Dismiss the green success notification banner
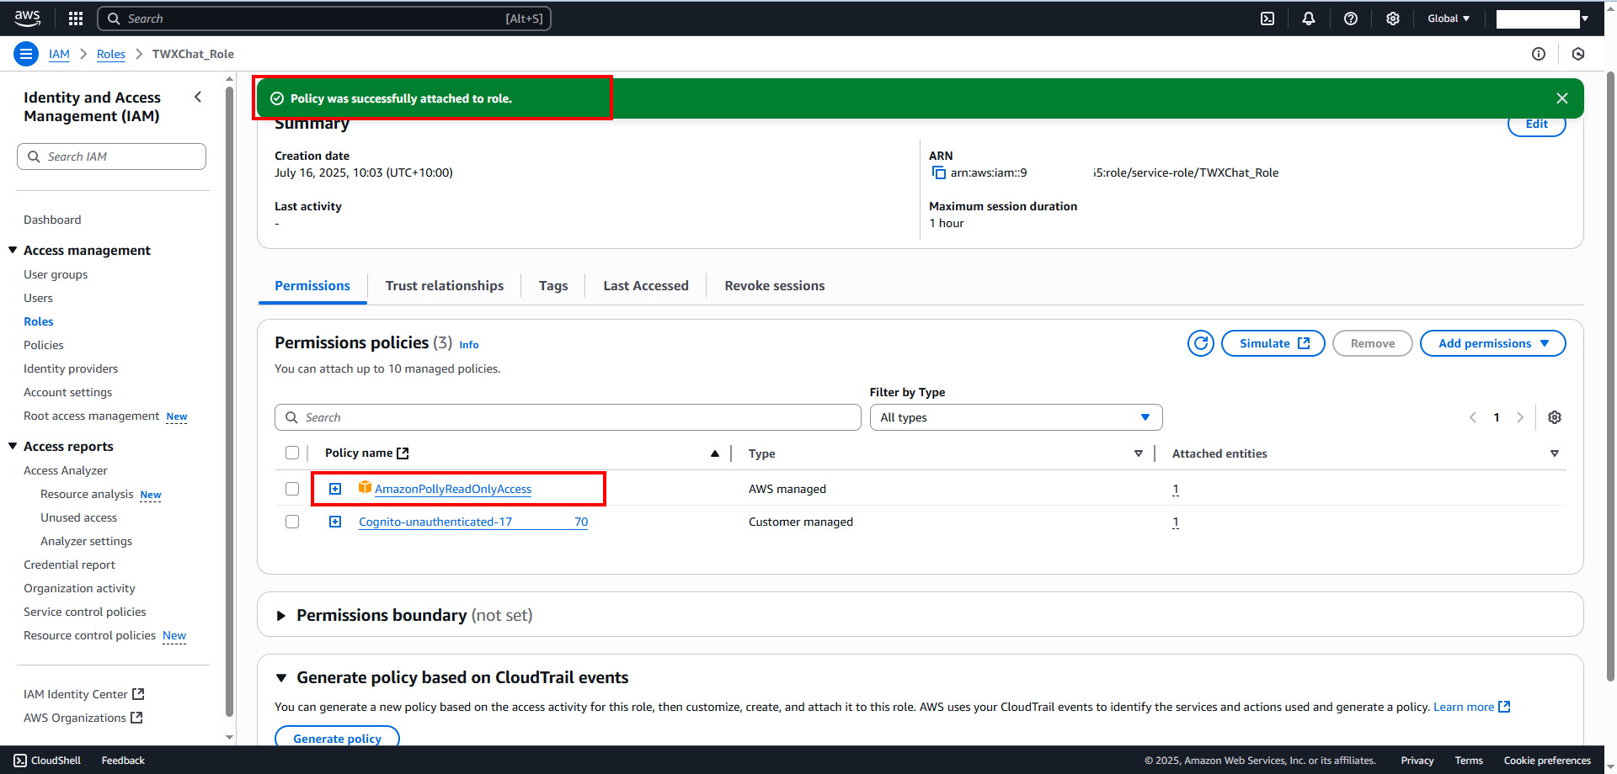 tap(1561, 98)
